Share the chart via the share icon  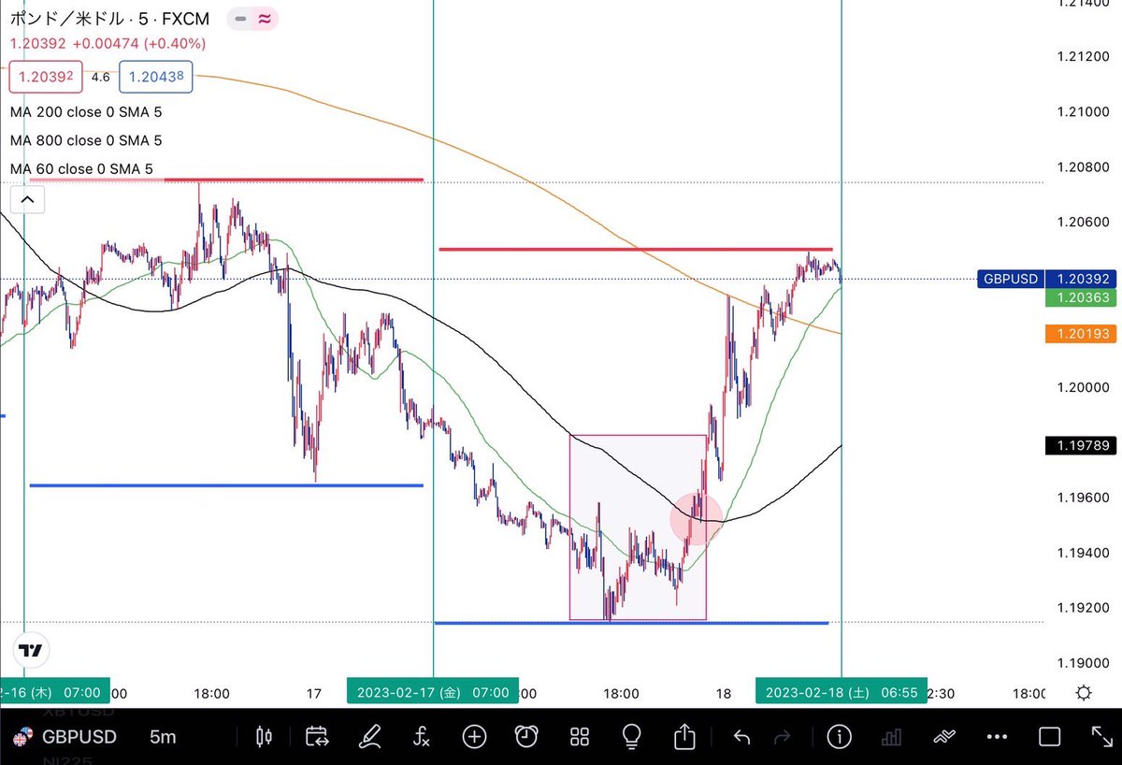pyautogui.click(x=684, y=735)
